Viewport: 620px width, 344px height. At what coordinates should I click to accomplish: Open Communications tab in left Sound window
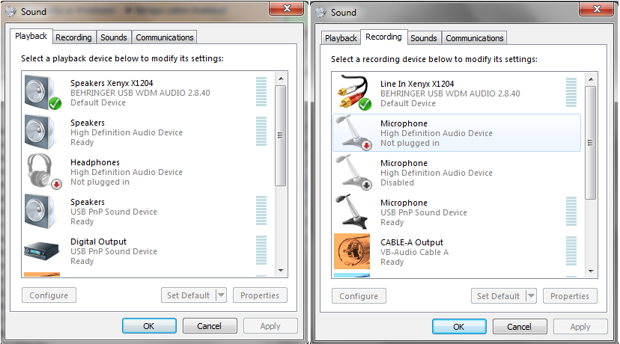pyautogui.click(x=165, y=37)
